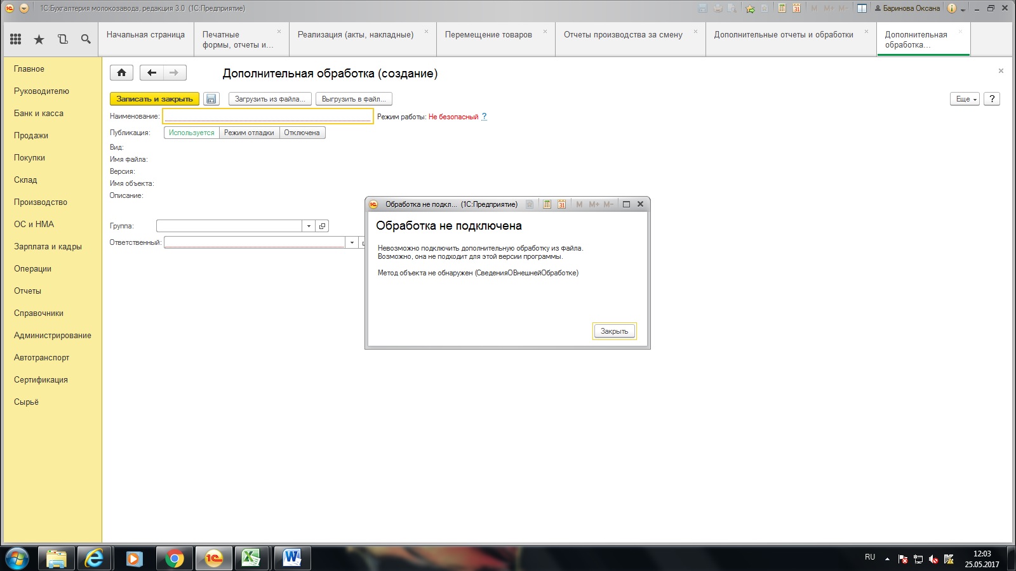The width and height of the screenshot is (1016, 571).
Task: Click the Home button in the form
Action: pos(121,72)
